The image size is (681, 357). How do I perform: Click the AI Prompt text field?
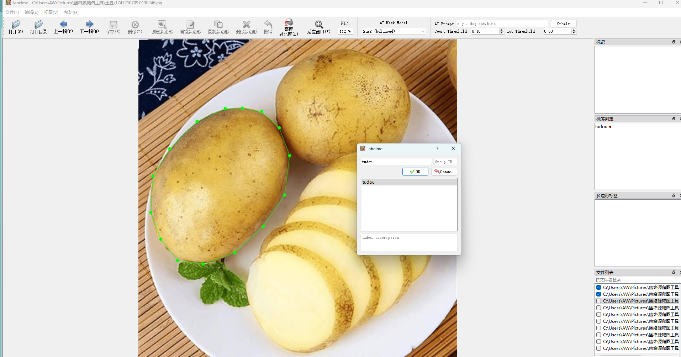coord(502,23)
